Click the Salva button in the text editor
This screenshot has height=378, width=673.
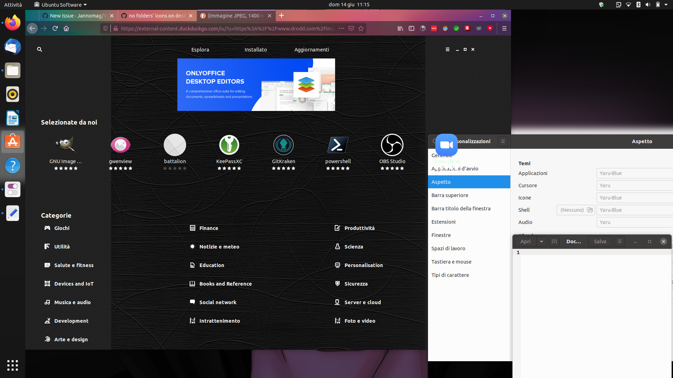(600, 241)
